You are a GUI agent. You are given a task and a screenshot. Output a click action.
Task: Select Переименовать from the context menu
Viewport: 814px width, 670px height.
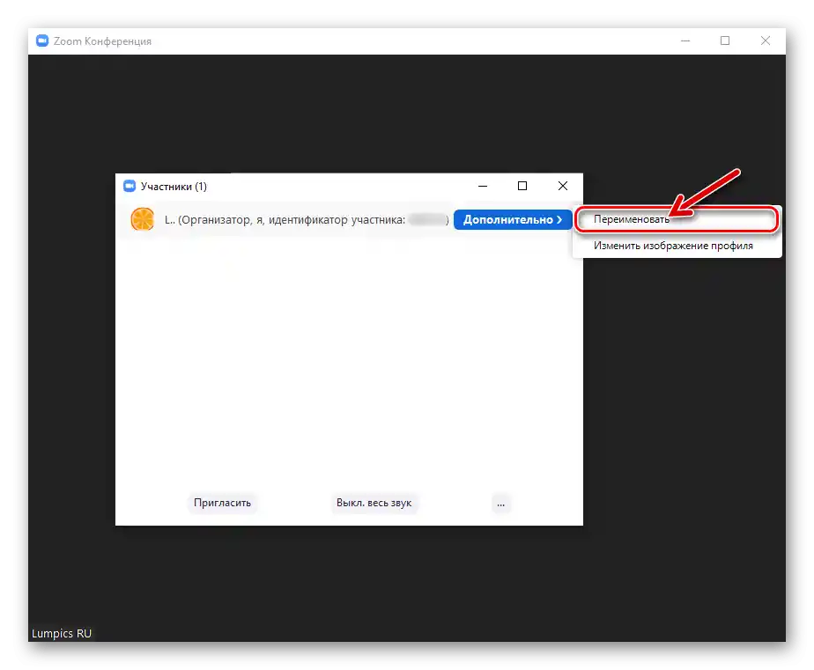676,219
